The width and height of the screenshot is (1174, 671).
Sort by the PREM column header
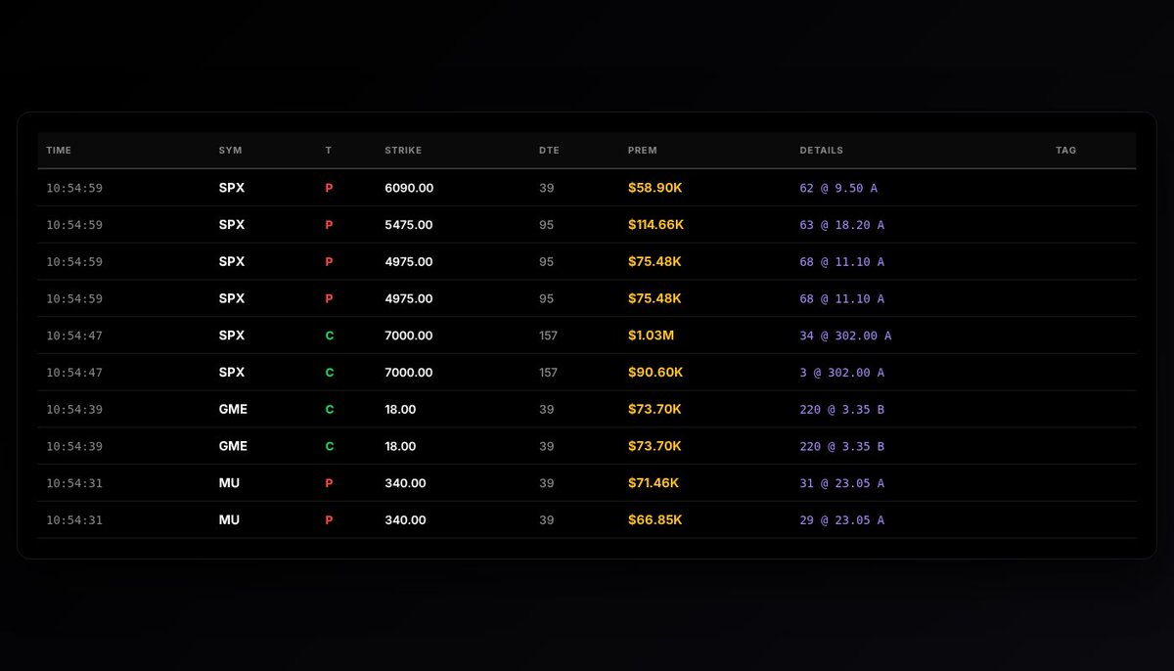point(641,151)
